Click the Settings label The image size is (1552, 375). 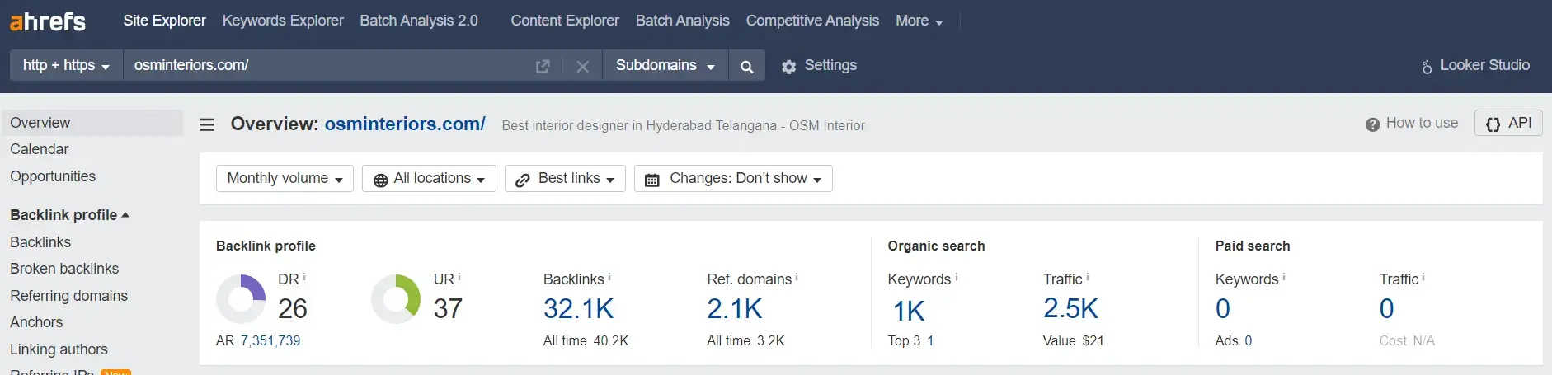tap(830, 65)
